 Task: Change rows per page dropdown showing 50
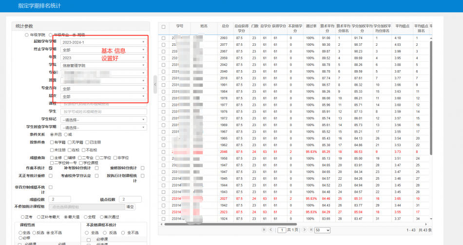pyautogui.click(x=322, y=229)
